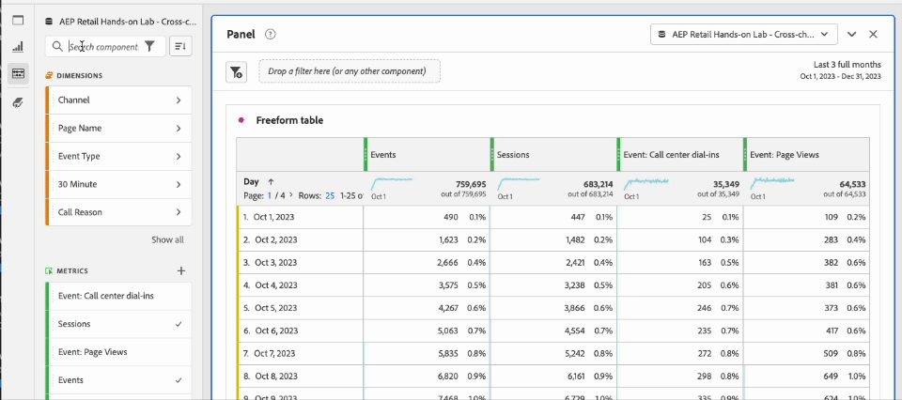Click Call center dial-ins cell value 246
The height and width of the screenshot is (400, 902).
(x=704, y=308)
